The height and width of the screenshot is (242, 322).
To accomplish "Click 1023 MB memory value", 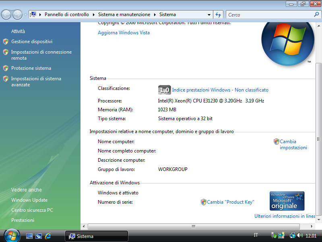I will tap(167, 110).
